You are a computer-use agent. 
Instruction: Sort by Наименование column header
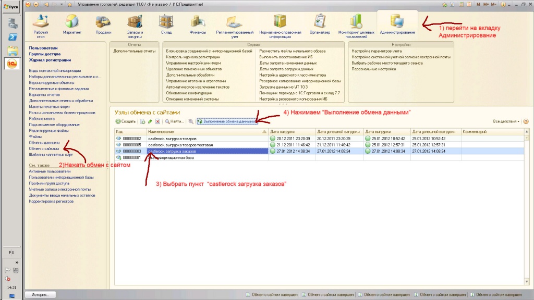click(x=207, y=132)
